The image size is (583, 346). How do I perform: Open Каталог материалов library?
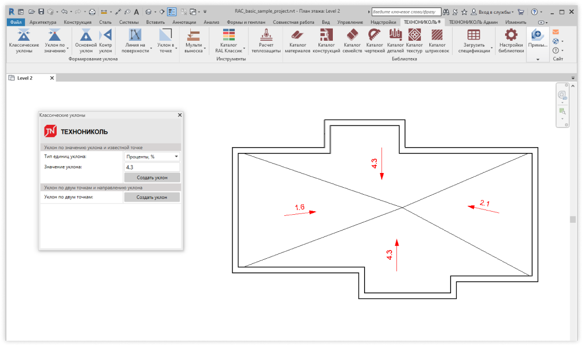(297, 41)
